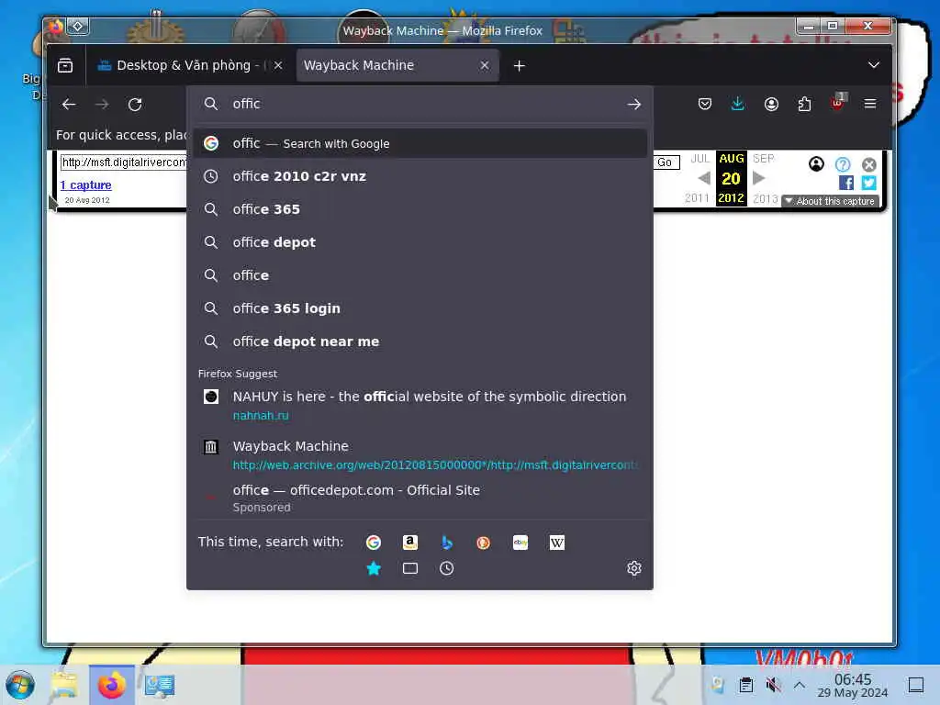Open the '1 capture' link
The height and width of the screenshot is (705, 940).
point(85,185)
